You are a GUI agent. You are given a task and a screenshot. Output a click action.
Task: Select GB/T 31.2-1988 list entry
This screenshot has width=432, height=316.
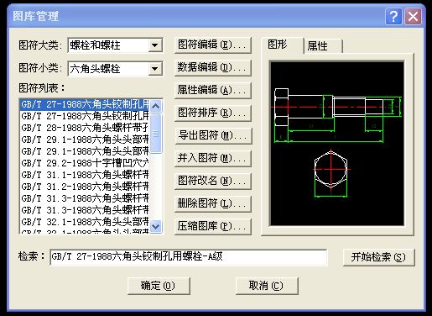point(85,187)
